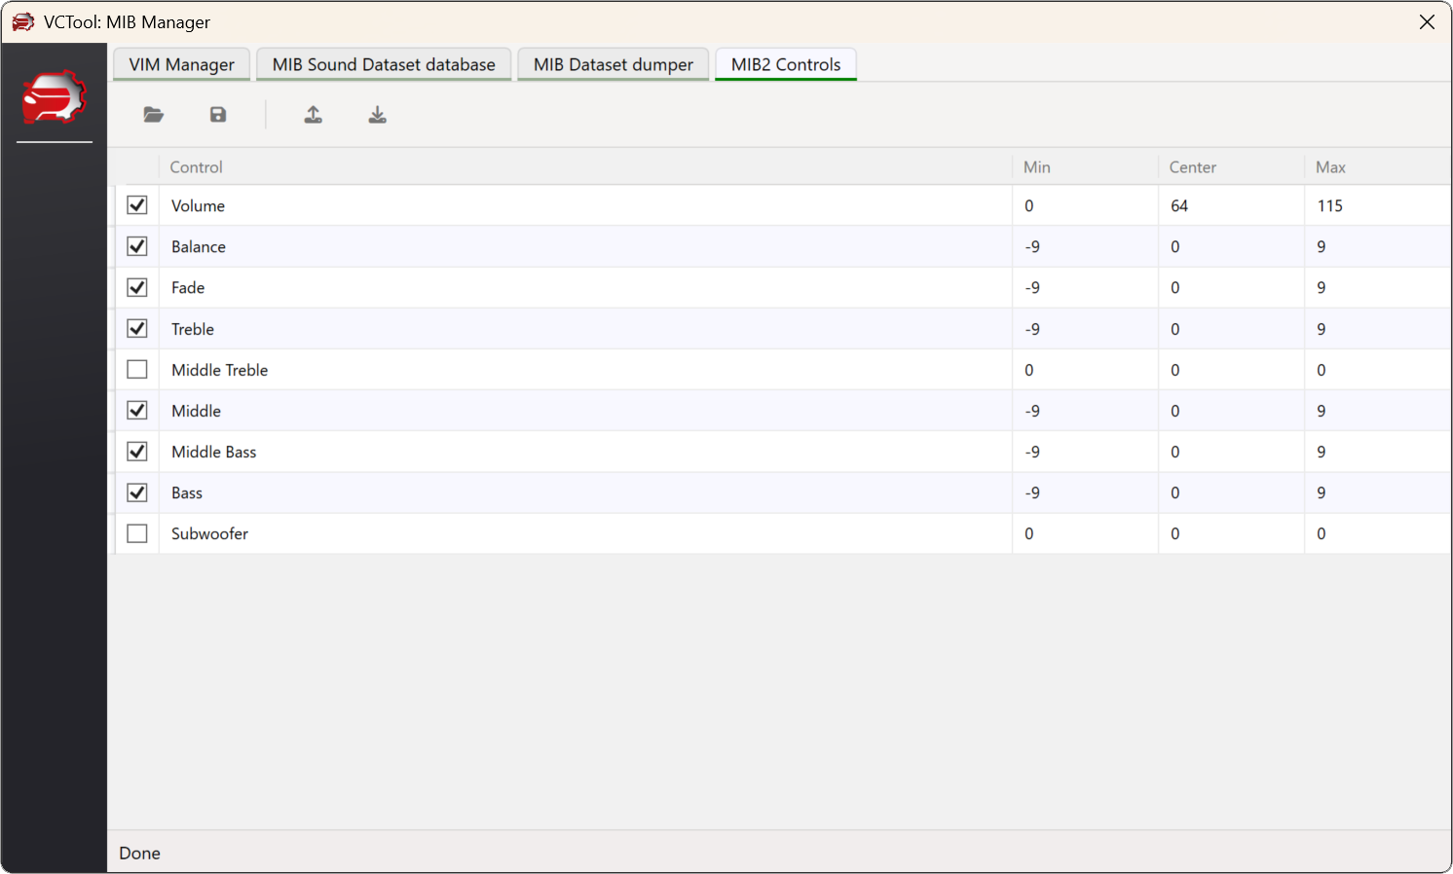Click the Bass row label
Viewport: 1453px width, 874px height.
[x=187, y=492]
